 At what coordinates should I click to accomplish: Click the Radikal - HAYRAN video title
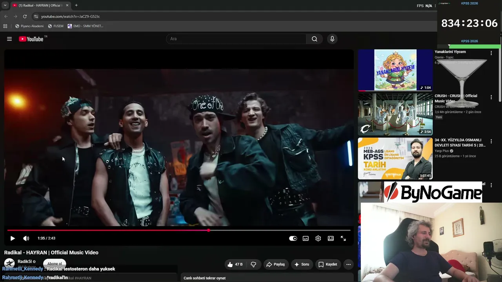[51, 253]
